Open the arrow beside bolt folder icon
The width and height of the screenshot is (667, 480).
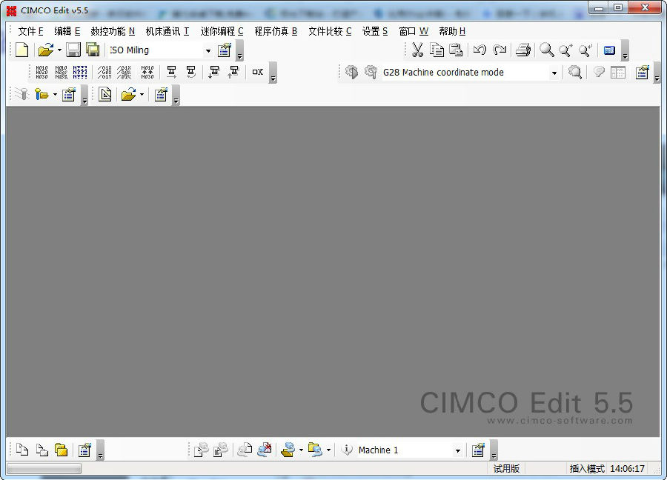55,94
